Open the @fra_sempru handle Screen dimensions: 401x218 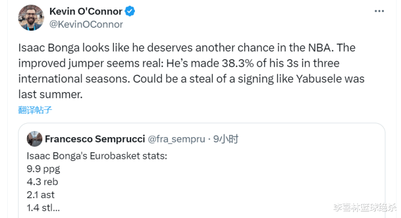click(176, 139)
